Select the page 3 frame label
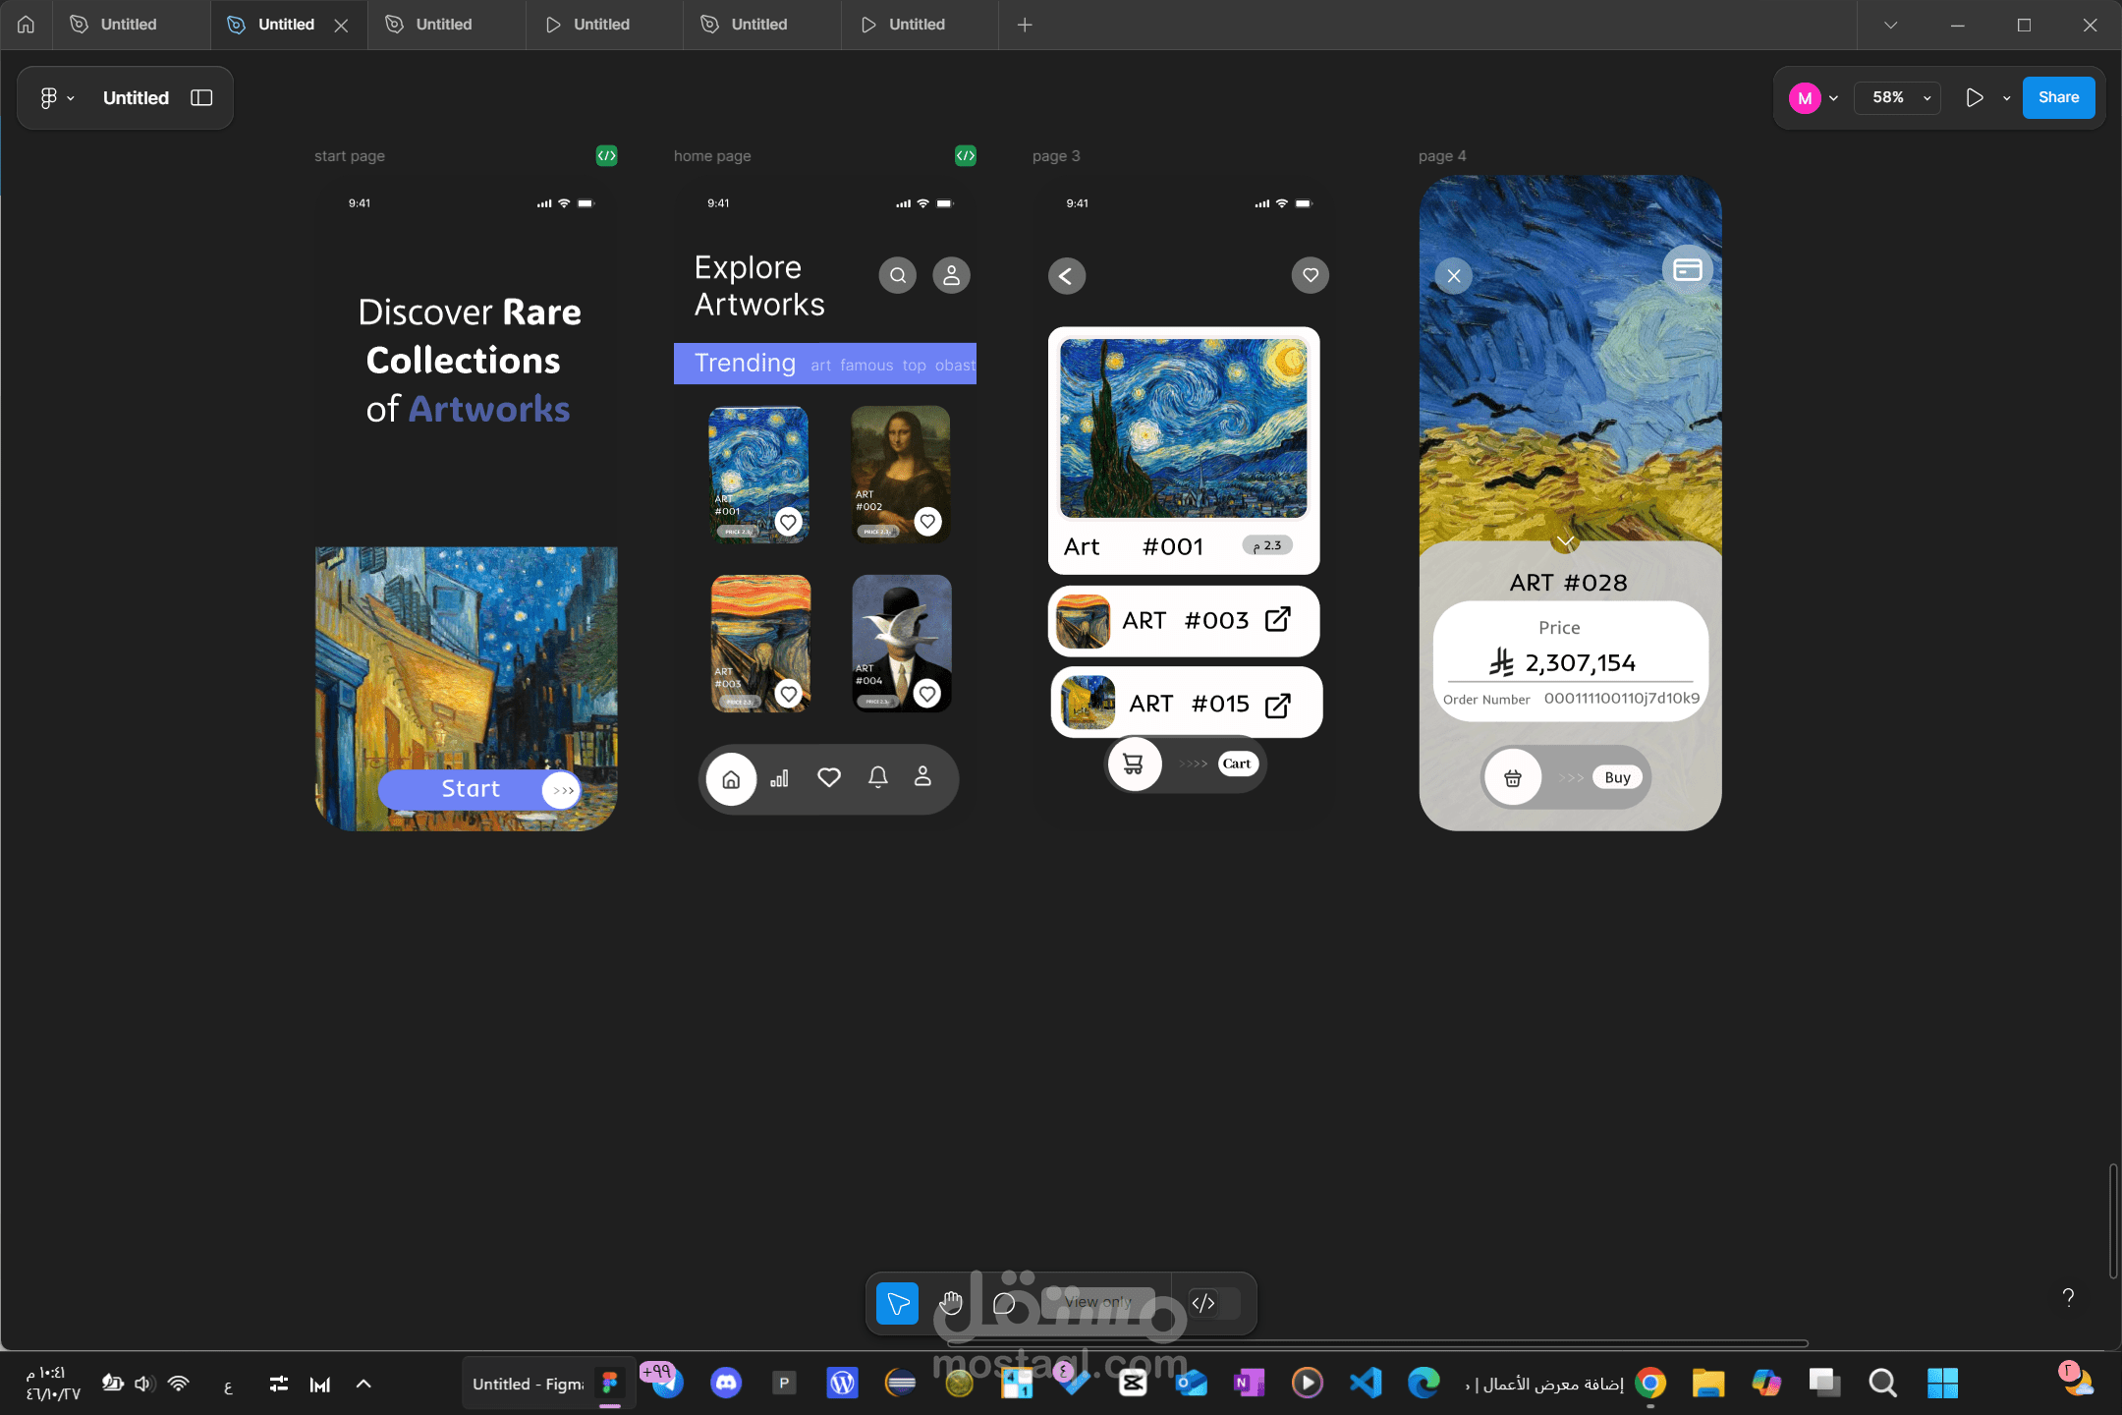 coord(1056,155)
